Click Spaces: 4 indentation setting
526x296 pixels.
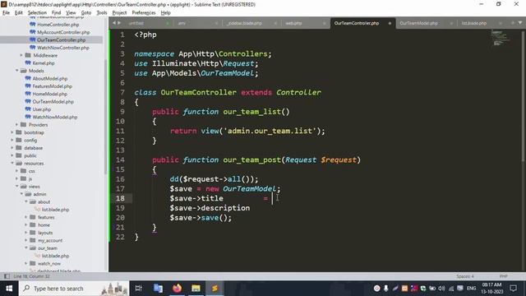coord(465,276)
